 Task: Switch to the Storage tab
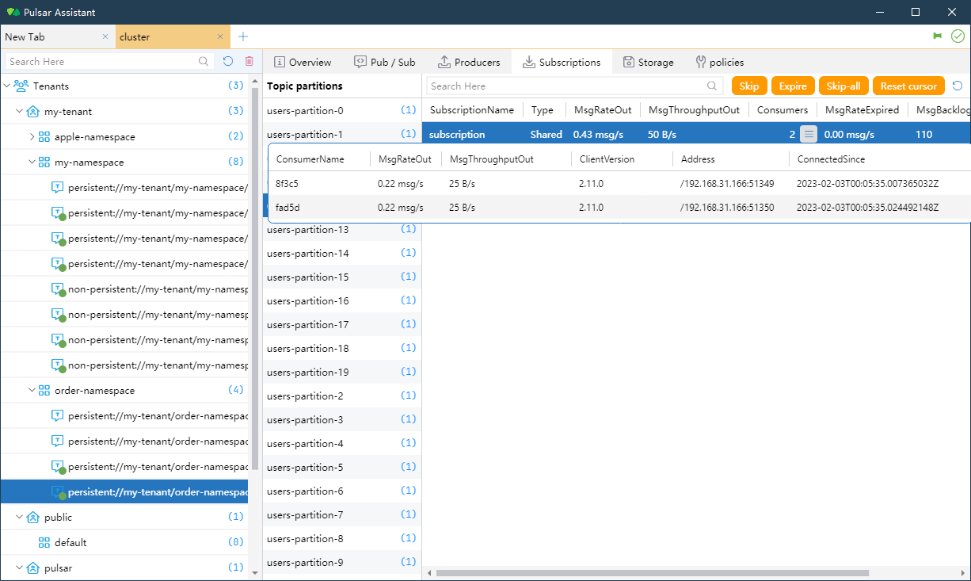pos(649,62)
